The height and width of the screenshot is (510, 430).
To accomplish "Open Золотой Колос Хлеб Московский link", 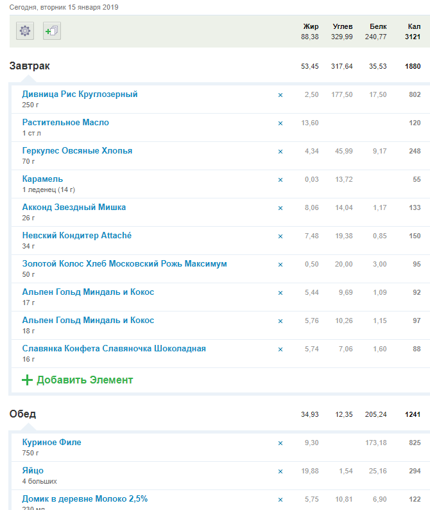I will 124,264.
